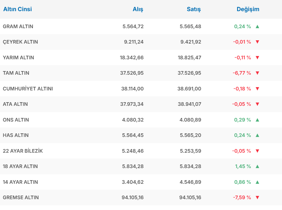Click the green up arrow for 18 AYAR ALTIN
This screenshot has width=282, height=210.
(x=257, y=166)
